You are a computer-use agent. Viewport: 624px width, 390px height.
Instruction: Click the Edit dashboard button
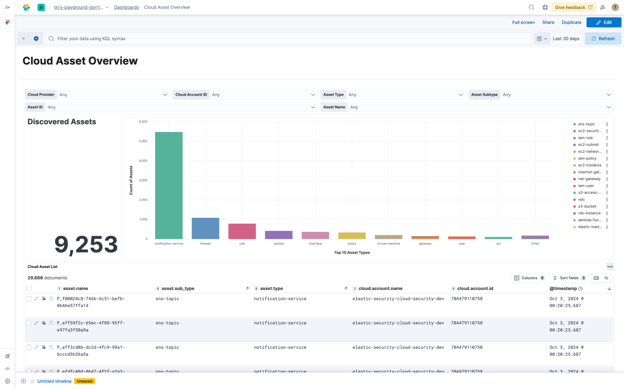pyautogui.click(x=604, y=22)
